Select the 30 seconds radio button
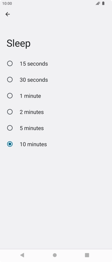 (10, 80)
